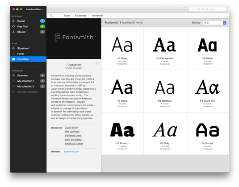Click the 'United Kingdom' text under Fontsmith
The image size is (239, 187).
click(74, 68)
